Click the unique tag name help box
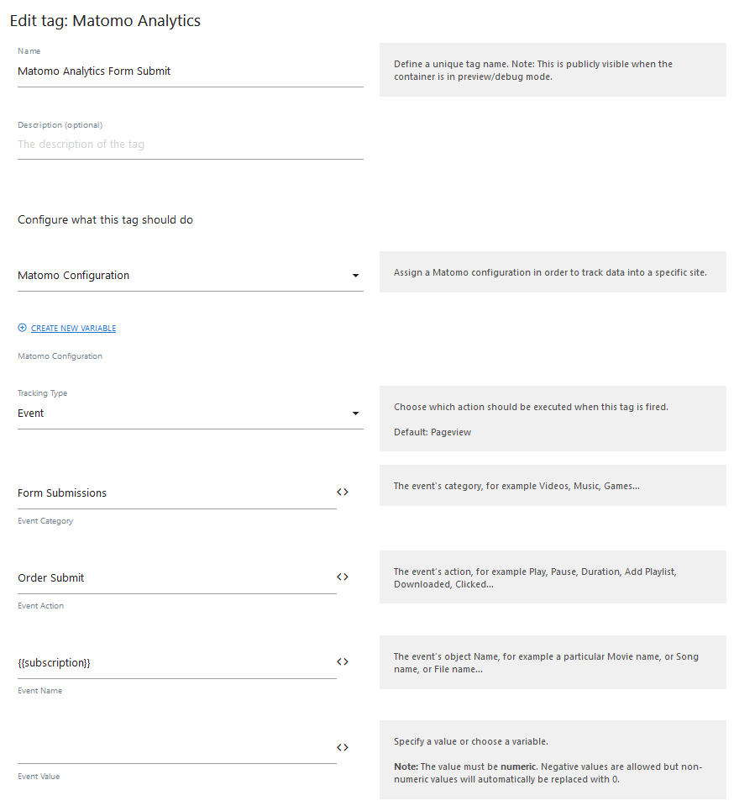 click(x=553, y=70)
